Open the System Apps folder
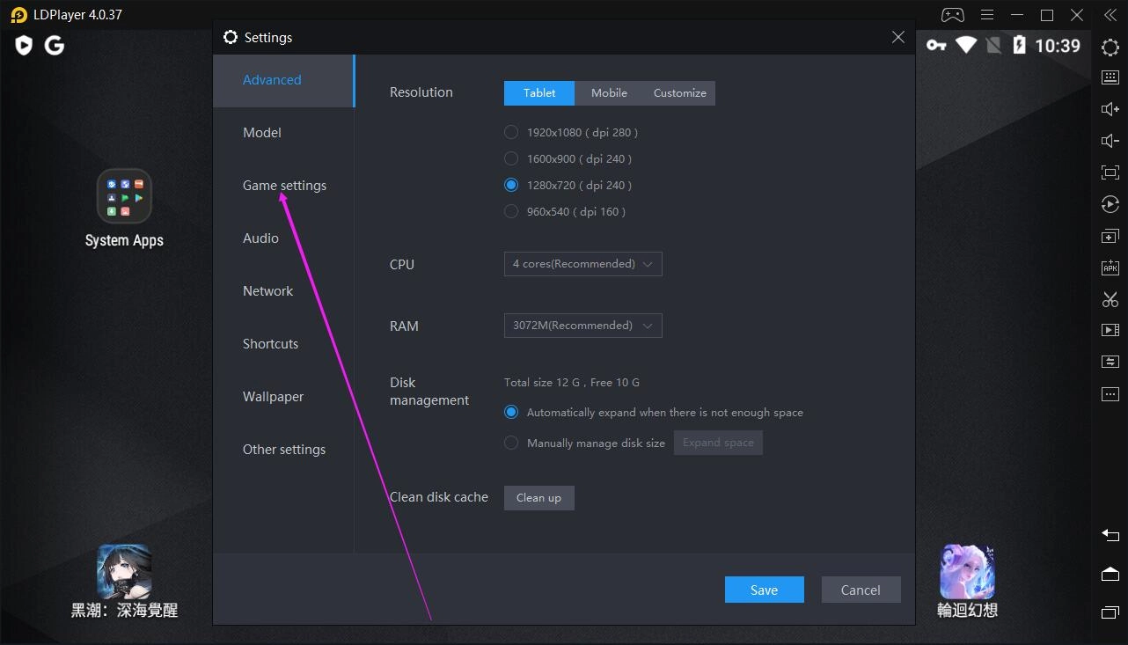 pyautogui.click(x=124, y=196)
